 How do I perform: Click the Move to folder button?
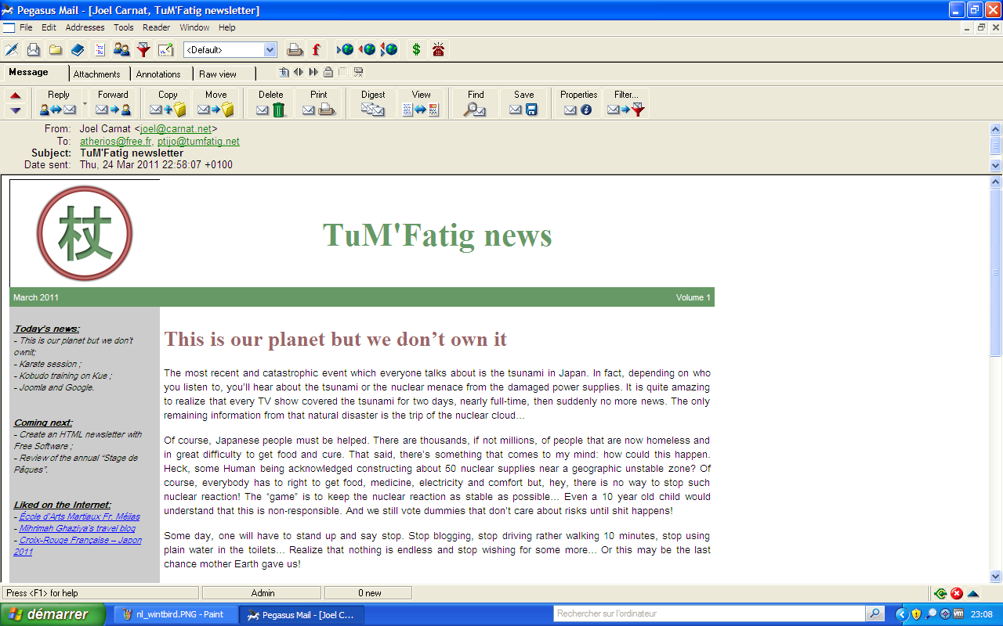click(x=215, y=103)
